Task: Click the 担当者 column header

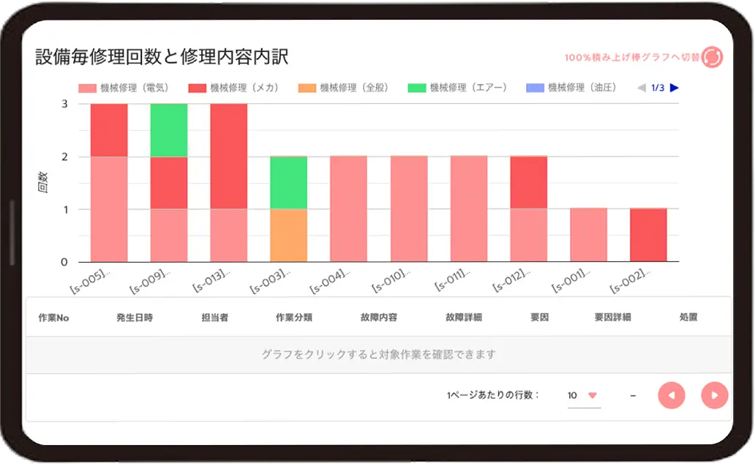Action: click(x=215, y=318)
